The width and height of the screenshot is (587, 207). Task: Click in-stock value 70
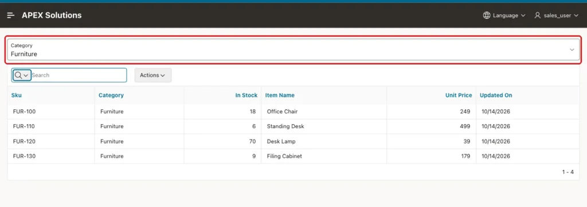pos(252,141)
